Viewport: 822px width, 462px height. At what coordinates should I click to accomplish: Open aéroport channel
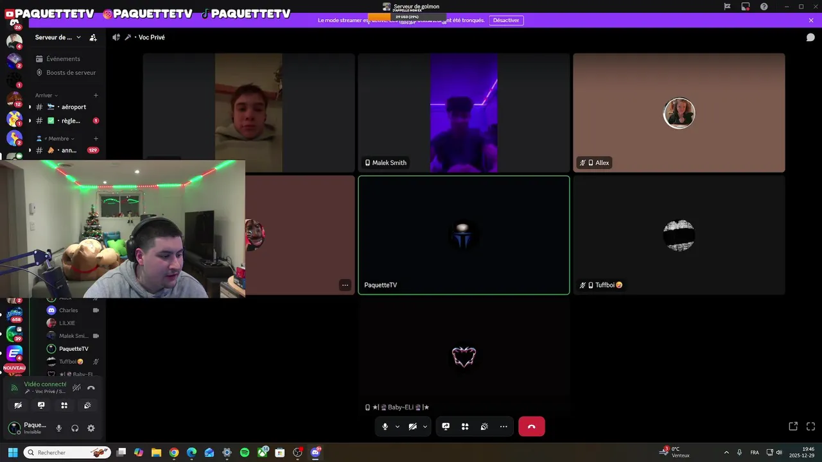pyautogui.click(x=66, y=107)
